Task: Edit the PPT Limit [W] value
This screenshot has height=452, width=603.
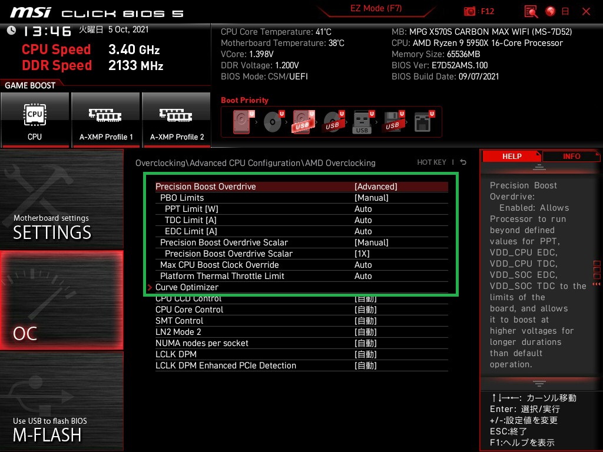Action: 301,209
